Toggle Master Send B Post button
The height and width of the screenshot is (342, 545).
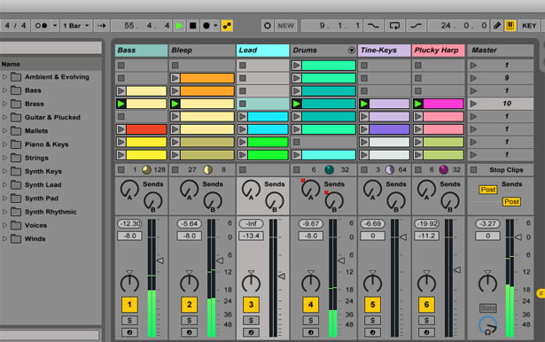(x=511, y=202)
